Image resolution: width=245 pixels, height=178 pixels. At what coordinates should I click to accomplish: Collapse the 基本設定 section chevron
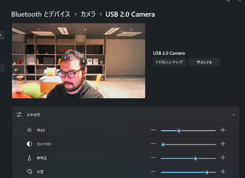tap(233, 115)
